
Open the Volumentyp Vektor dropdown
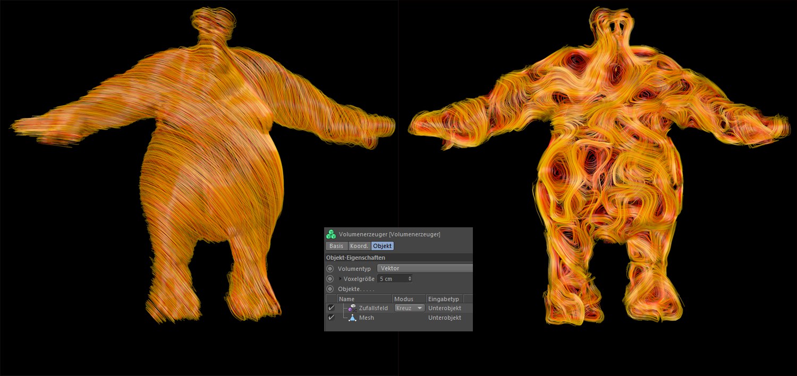(424, 269)
